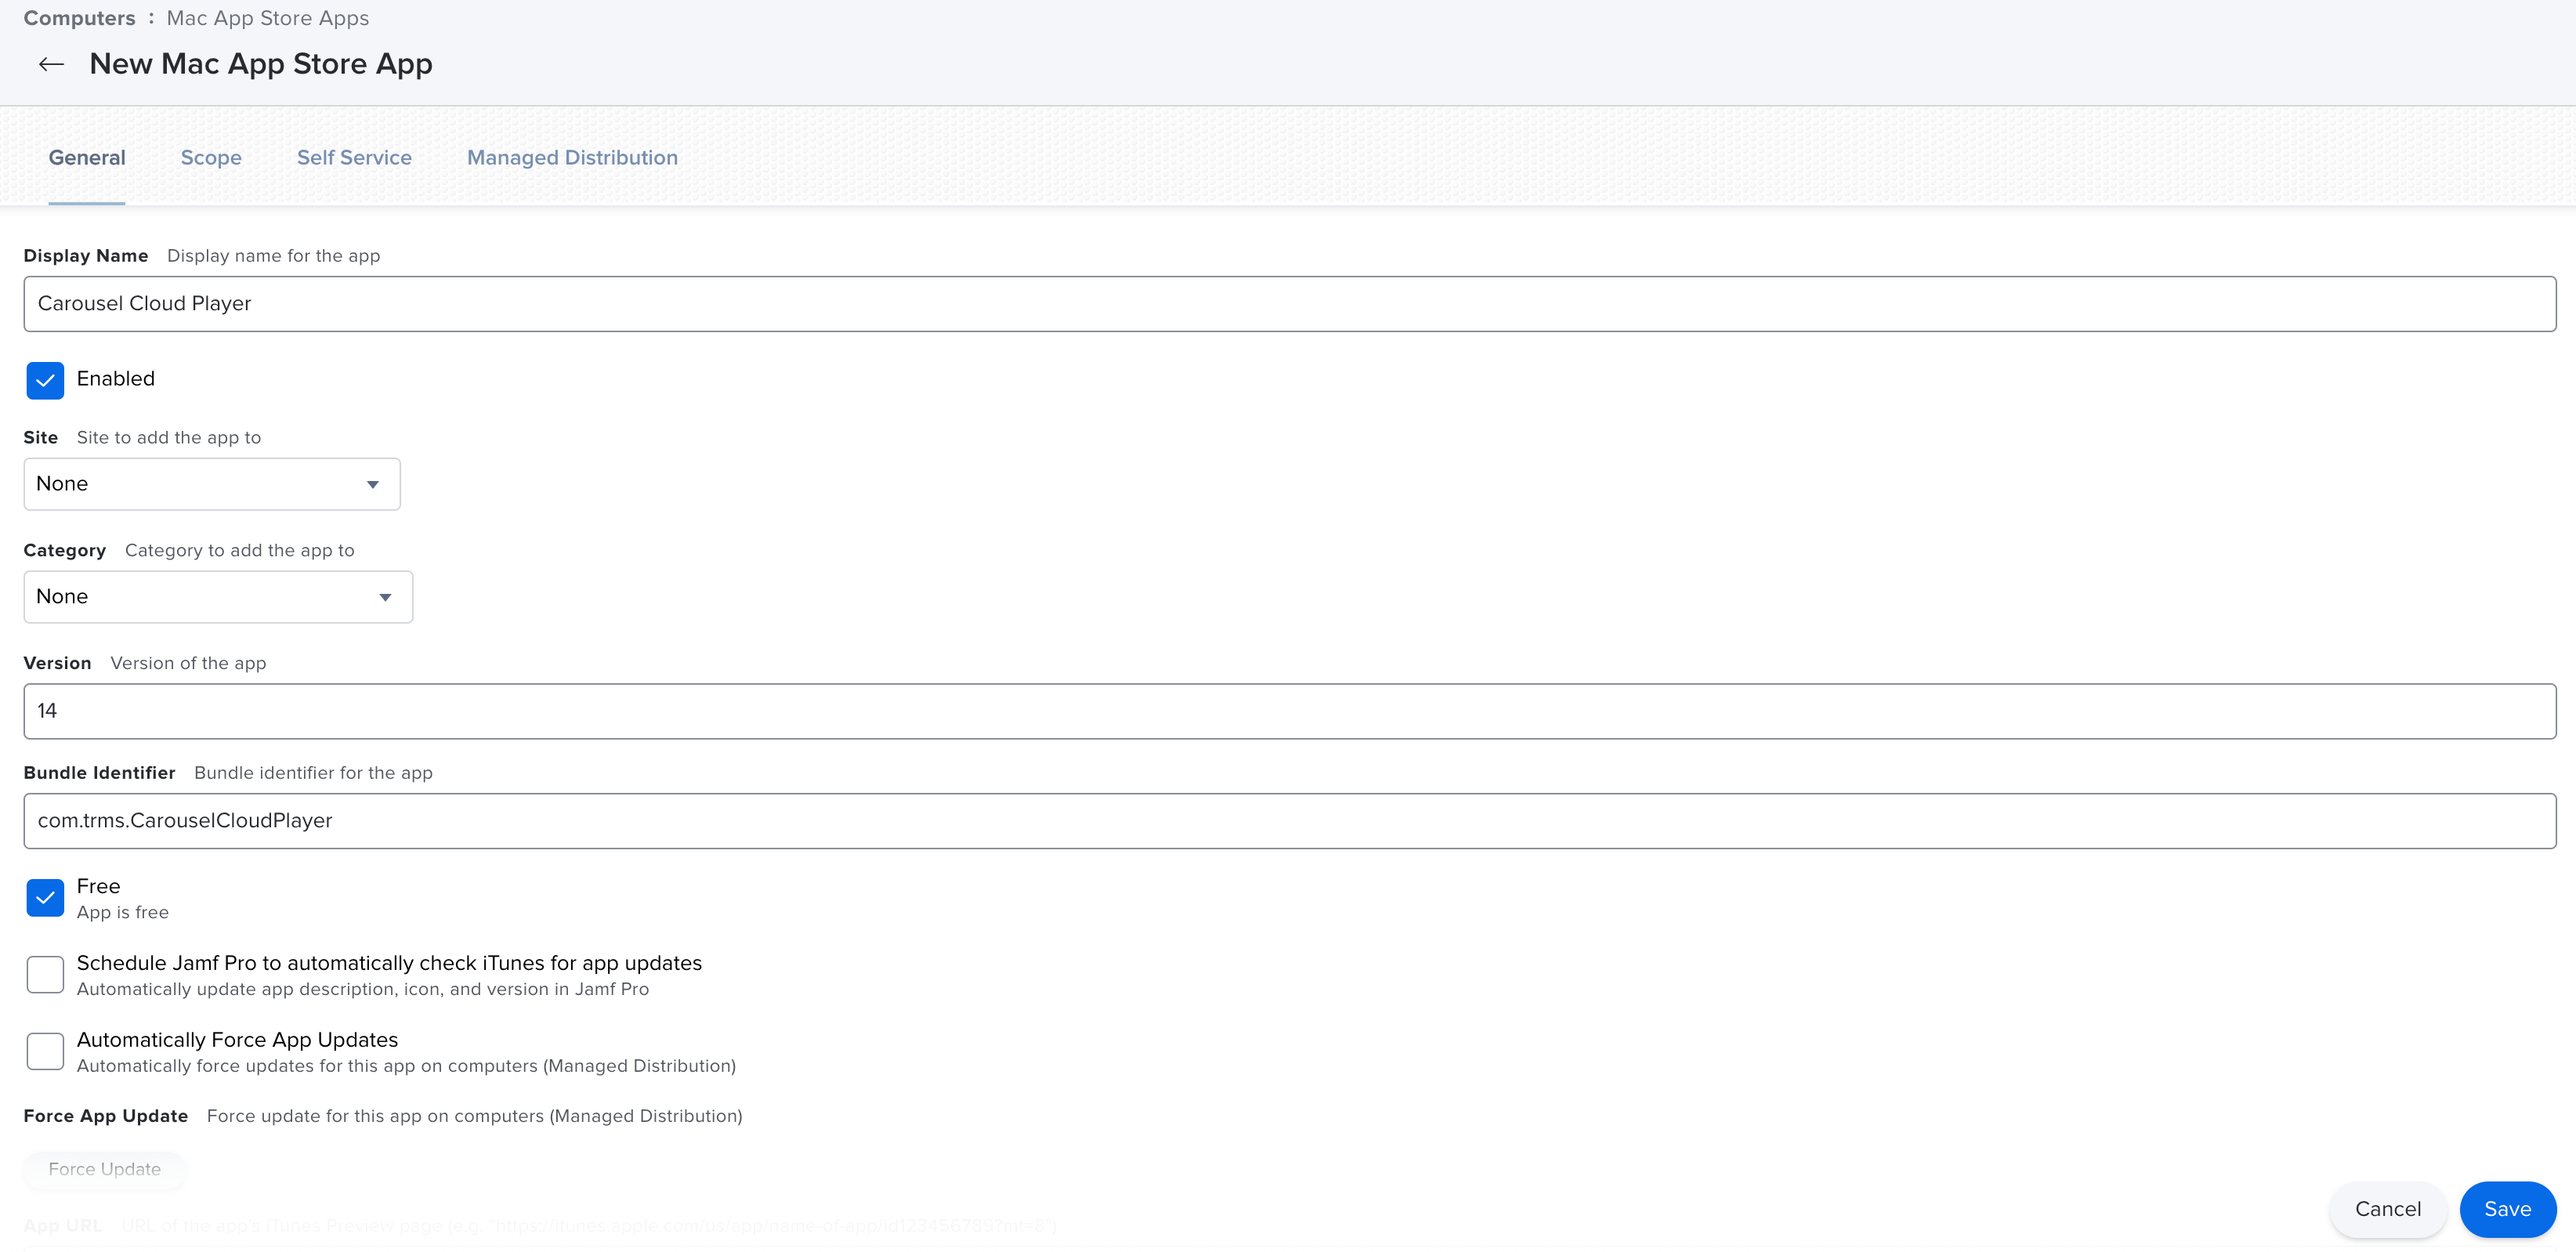Click the 'Category to add the app to' hint
This screenshot has width=2576, height=1252.
(x=240, y=551)
